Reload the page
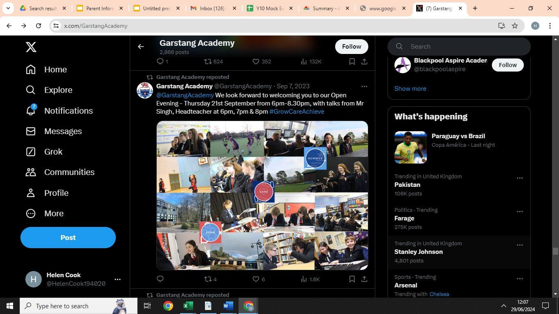559x314 pixels. [38, 26]
